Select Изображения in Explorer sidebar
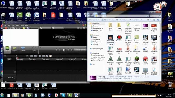175x98 pixels. point(97,42)
